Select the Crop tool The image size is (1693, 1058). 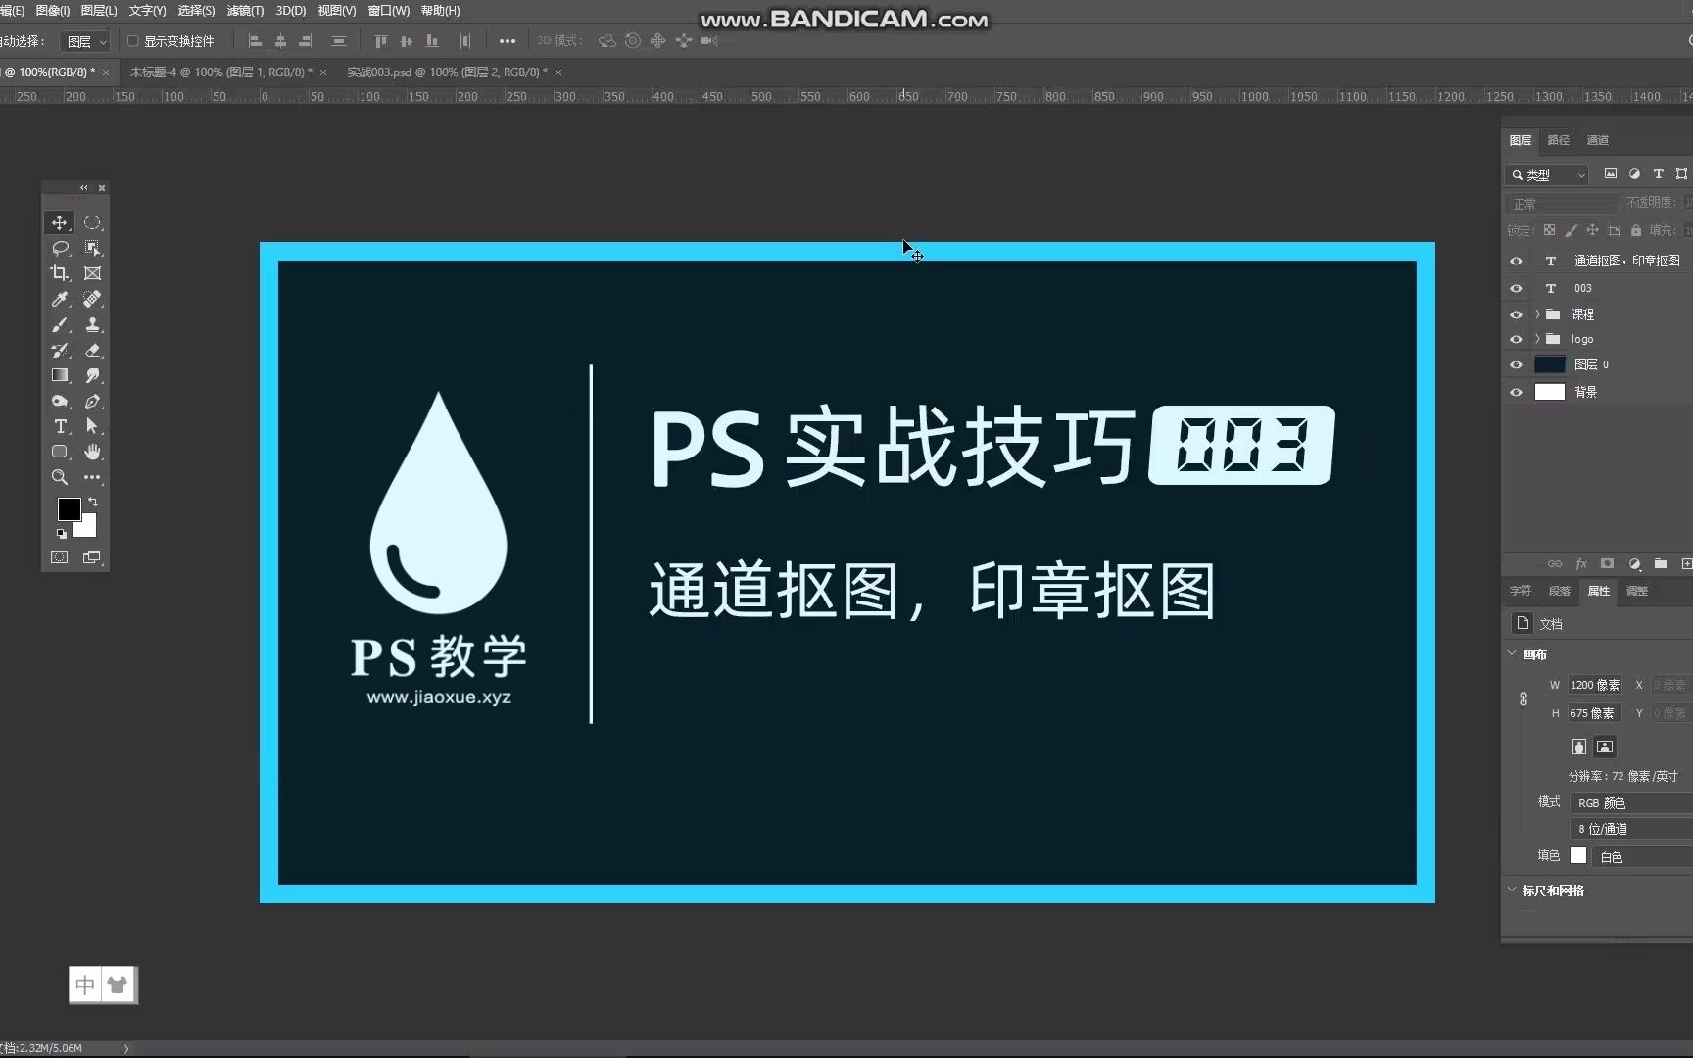click(60, 273)
